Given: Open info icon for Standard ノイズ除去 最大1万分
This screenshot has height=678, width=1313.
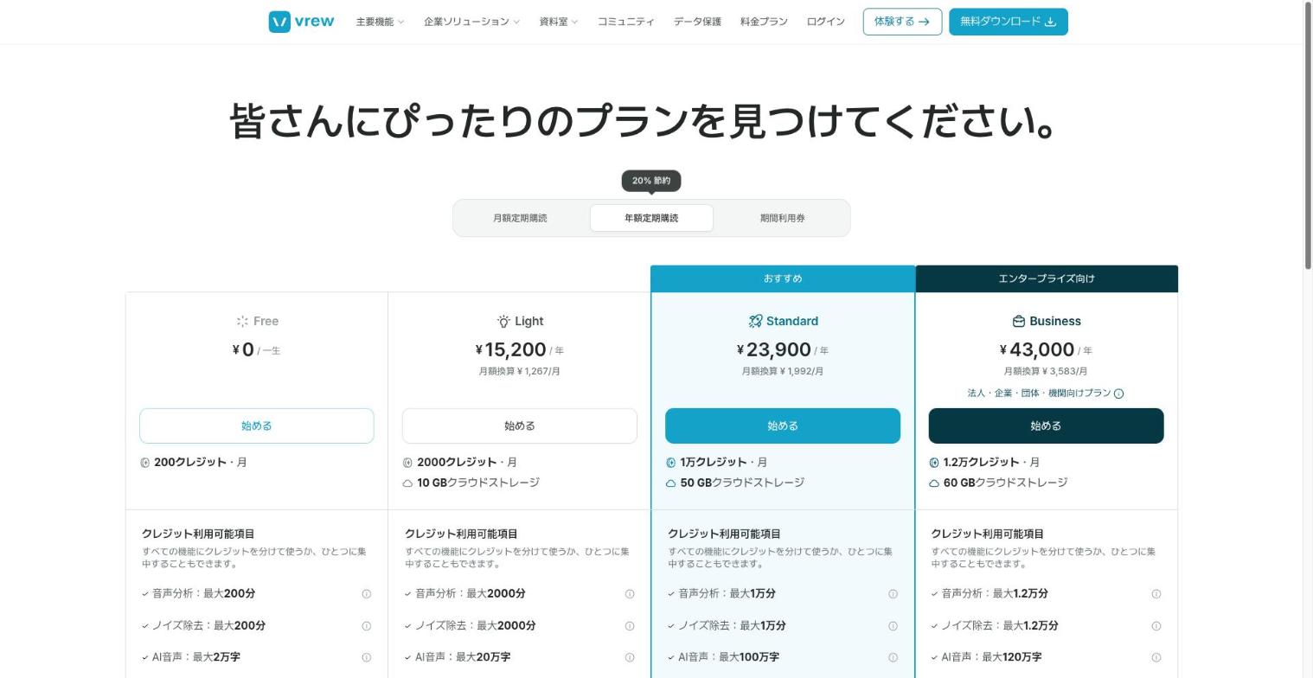Looking at the screenshot, I should 893,626.
